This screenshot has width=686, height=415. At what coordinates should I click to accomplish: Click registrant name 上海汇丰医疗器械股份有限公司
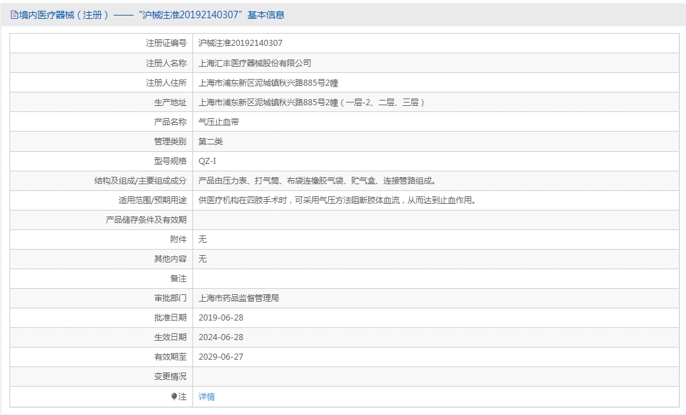click(255, 63)
